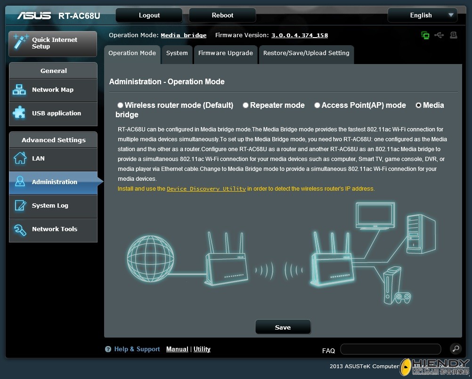Click the printer status icon
This screenshot has height=379, width=472.
[x=453, y=35]
